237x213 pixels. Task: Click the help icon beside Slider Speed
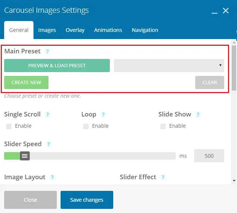coord(49,144)
